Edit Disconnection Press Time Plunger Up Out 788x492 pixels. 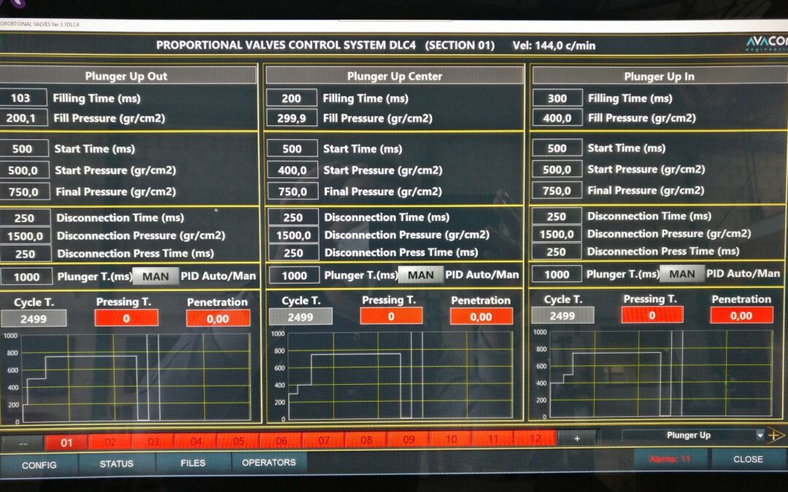(25, 254)
